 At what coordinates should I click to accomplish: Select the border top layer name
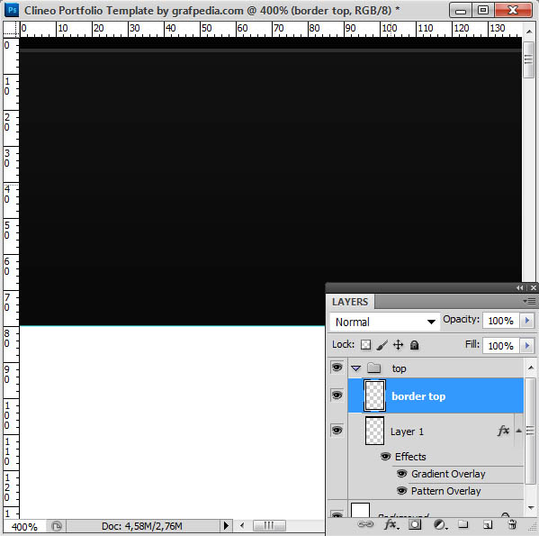point(418,396)
